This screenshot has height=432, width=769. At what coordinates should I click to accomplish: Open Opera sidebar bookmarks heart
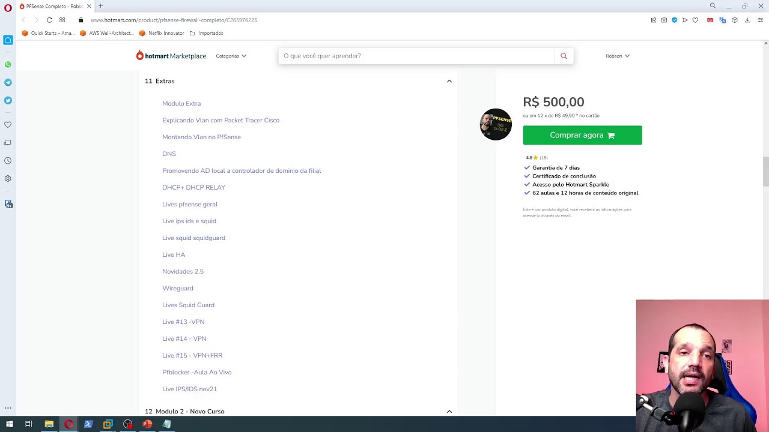pyautogui.click(x=8, y=125)
